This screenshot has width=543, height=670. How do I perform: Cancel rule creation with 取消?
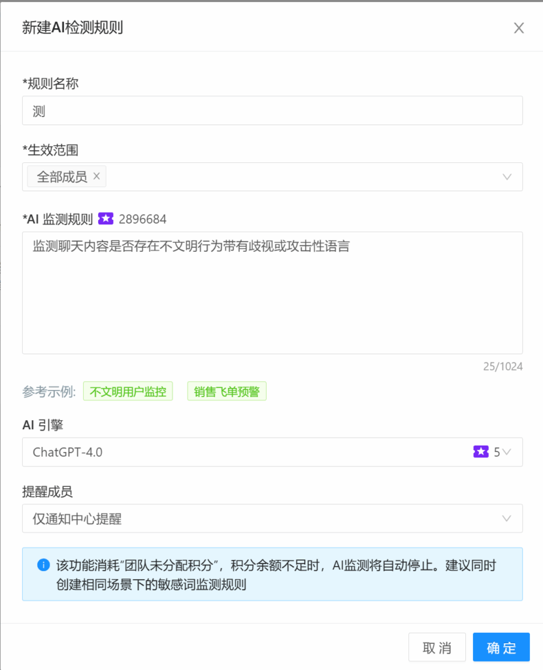[x=436, y=647]
